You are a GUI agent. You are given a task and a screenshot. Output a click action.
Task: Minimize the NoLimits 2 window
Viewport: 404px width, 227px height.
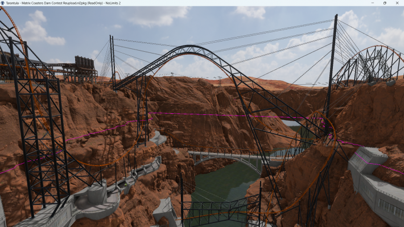point(373,3)
